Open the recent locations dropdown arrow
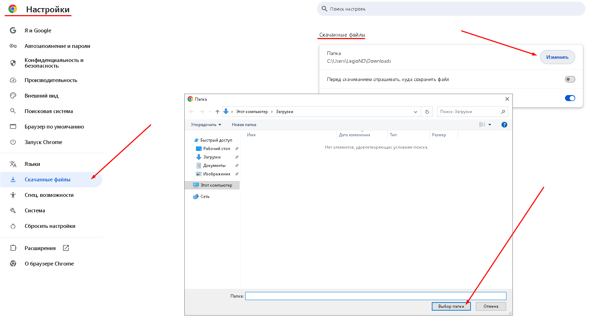The image size is (608, 324). coord(210,112)
